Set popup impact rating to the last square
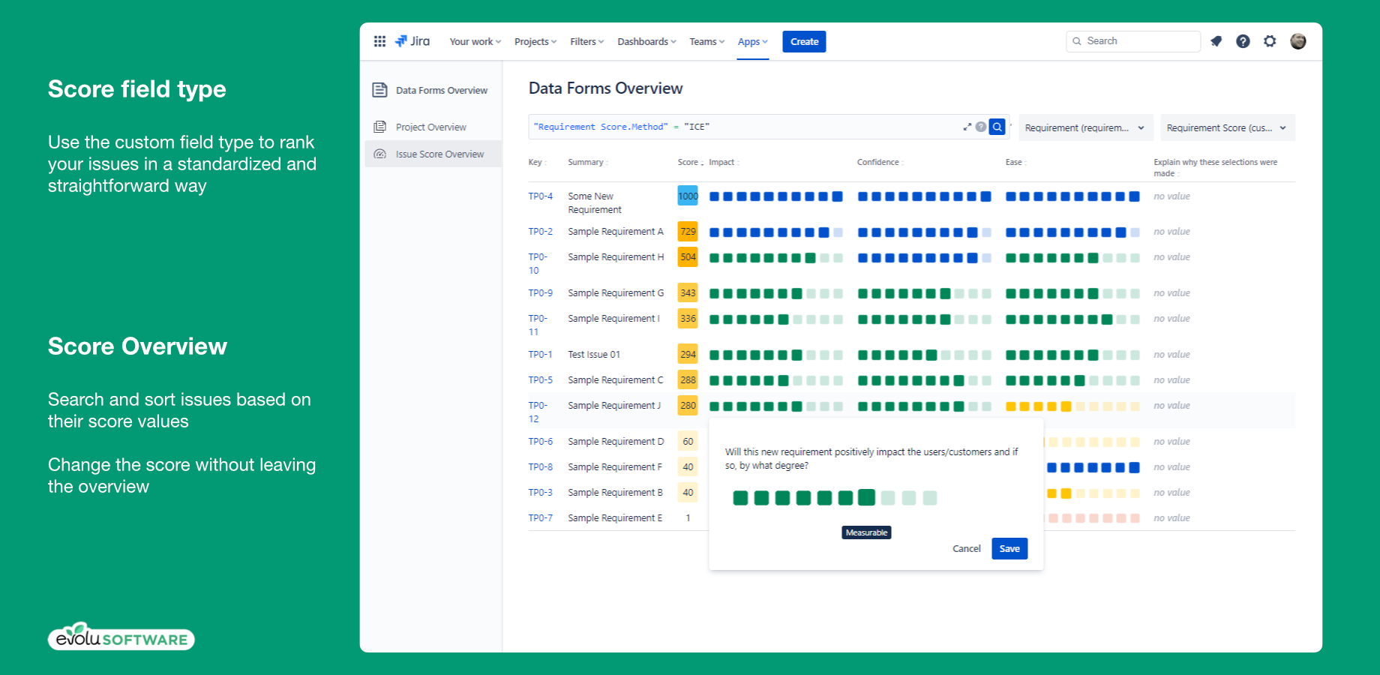 click(930, 497)
